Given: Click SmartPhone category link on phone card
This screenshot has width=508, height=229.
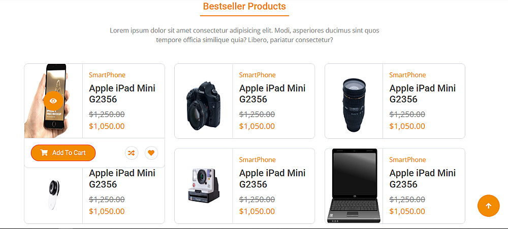Looking at the screenshot, I should coord(107,75).
